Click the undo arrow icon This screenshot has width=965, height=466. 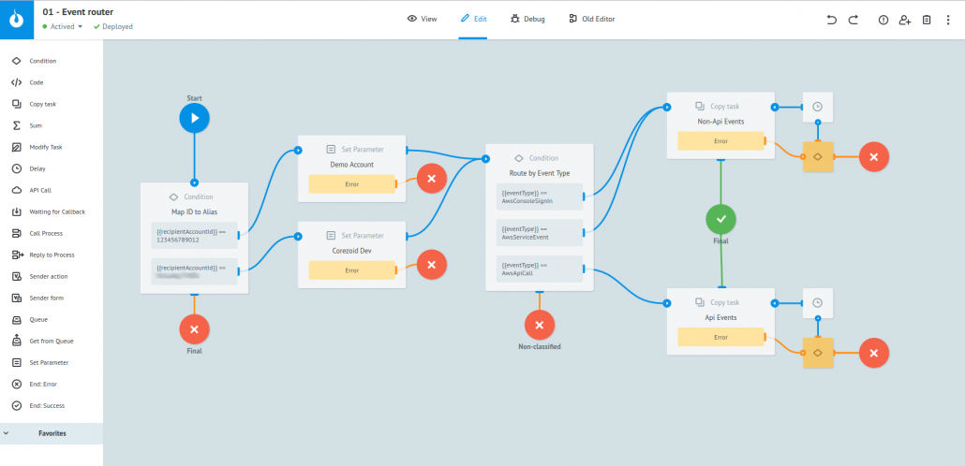[831, 20]
